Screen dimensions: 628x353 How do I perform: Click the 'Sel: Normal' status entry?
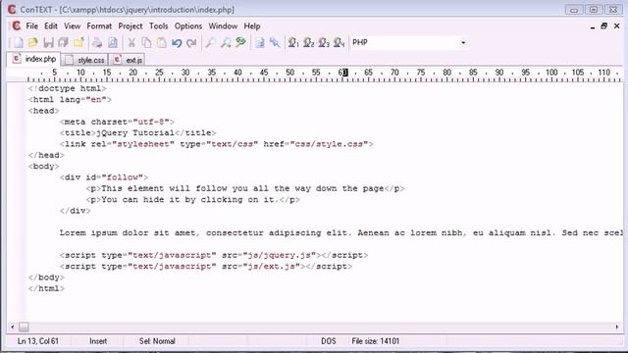click(157, 341)
